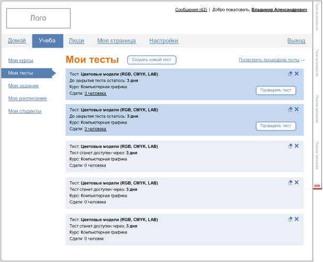The image size is (323, 262).
Task: Remove the third test with the X icon
Action: [296, 146]
